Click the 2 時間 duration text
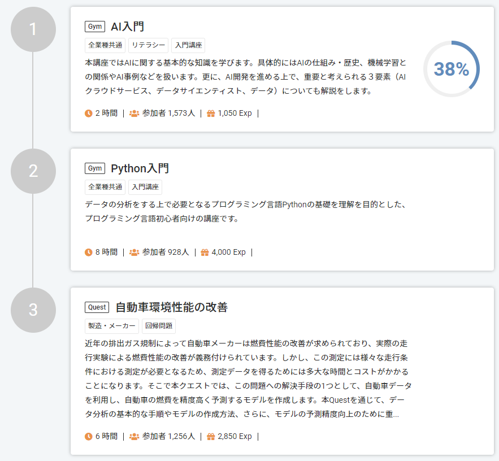 [107, 113]
